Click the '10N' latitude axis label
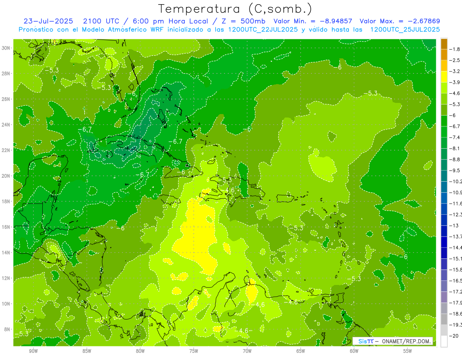 [x=7, y=303]
